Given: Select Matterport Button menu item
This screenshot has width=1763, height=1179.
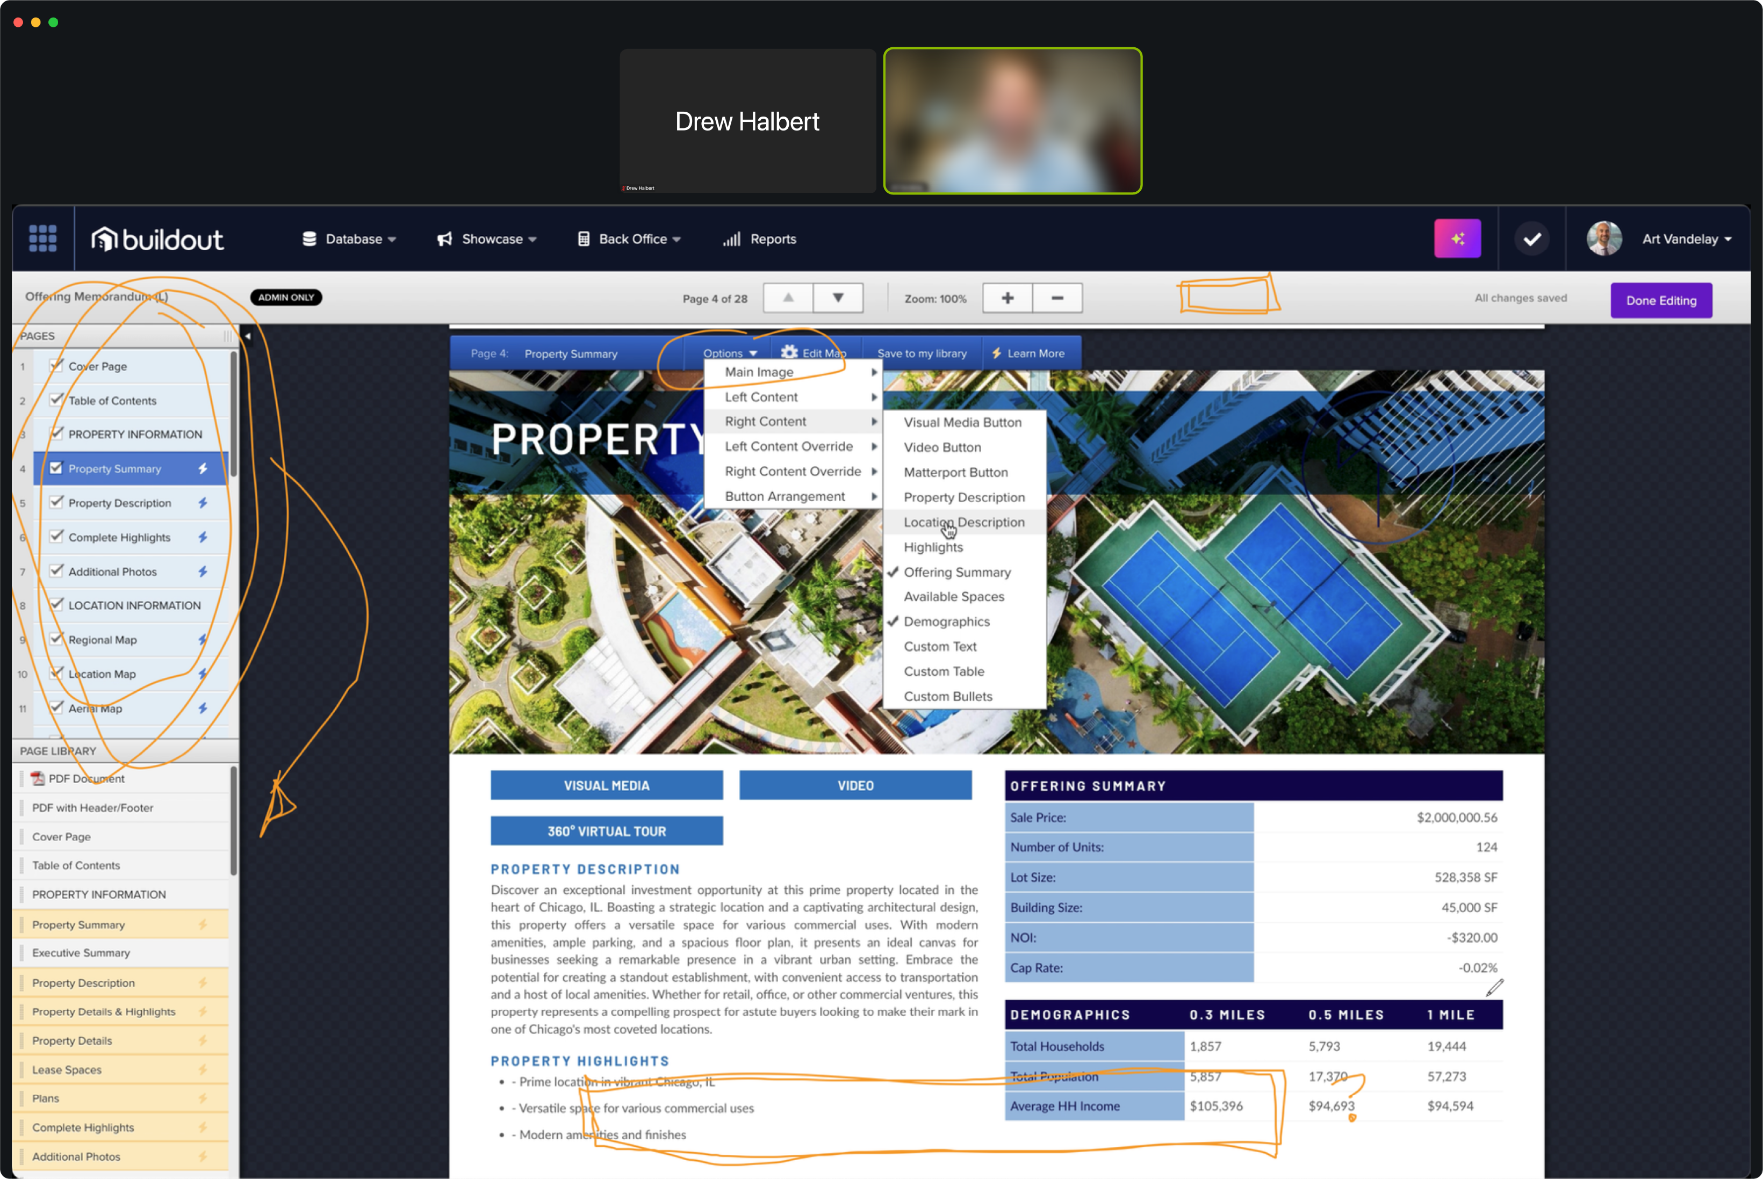Looking at the screenshot, I should [x=964, y=472].
